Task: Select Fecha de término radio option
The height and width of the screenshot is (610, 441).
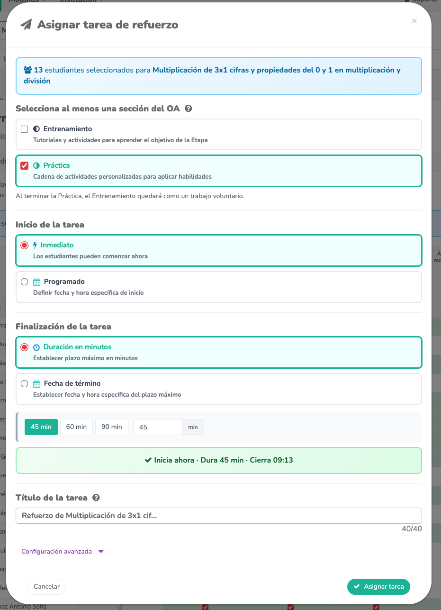Action: click(25, 383)
